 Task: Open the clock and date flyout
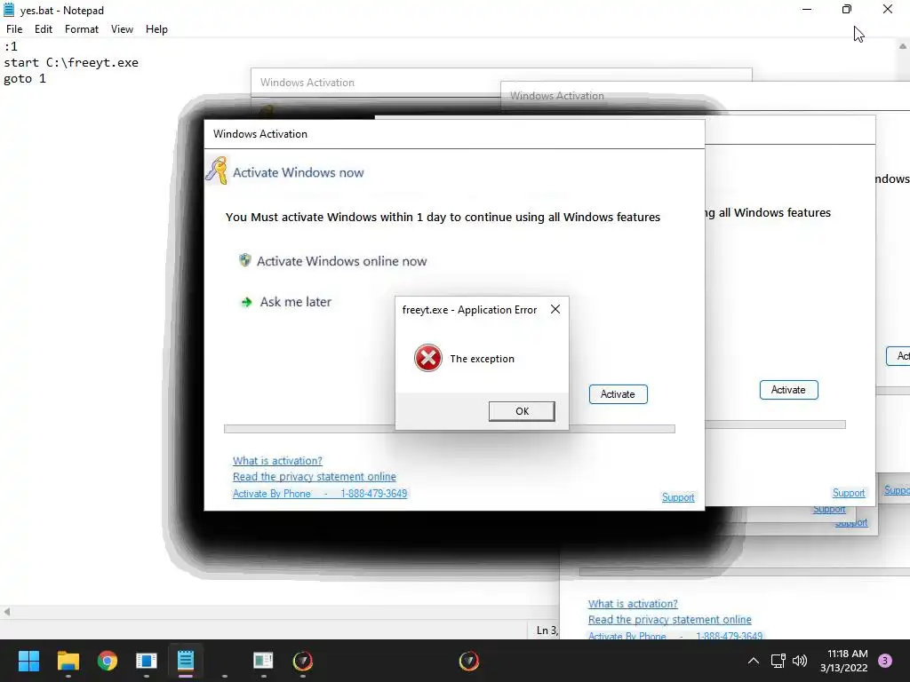pyautogui.click(x=844, y=661)
